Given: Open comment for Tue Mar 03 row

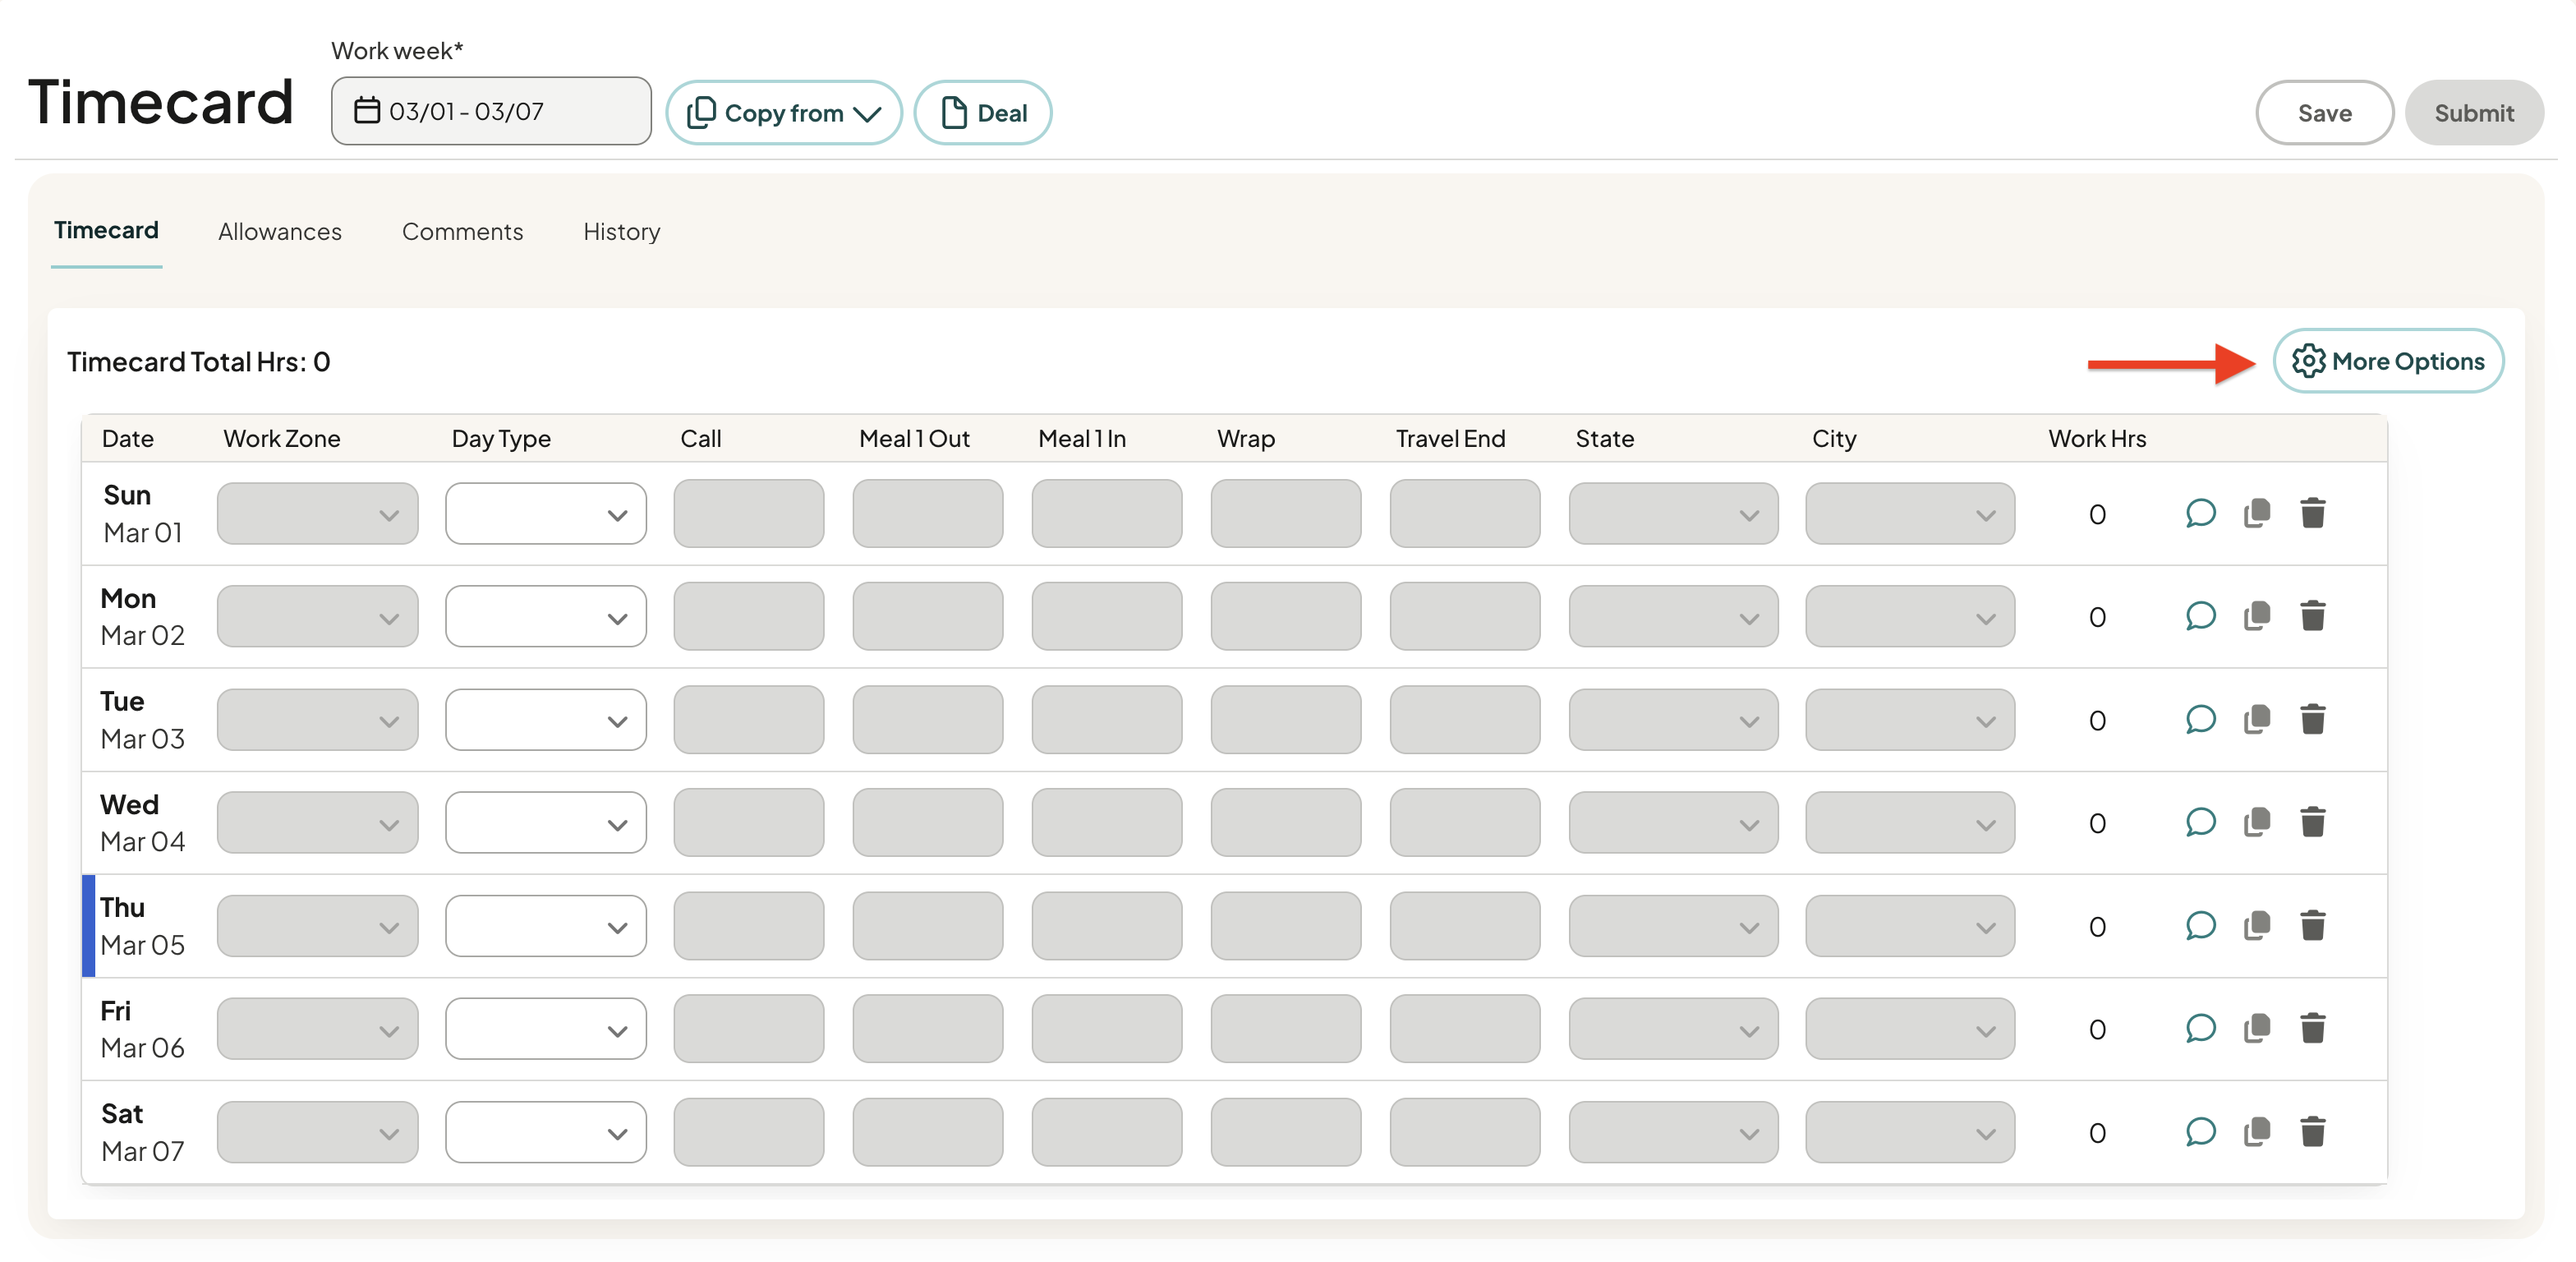Looking at the screenshot, I should pyautogui.click(x=2200, y=719).
